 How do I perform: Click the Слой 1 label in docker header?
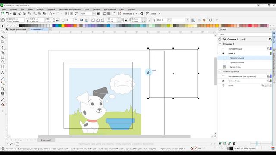click(243, 39)
